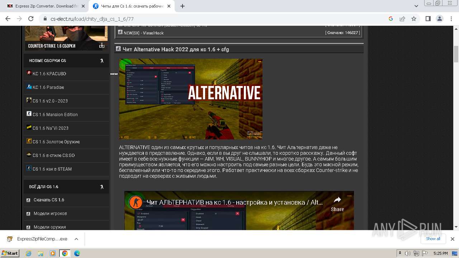Viewport: 459px width, 258px height.
Task: Open Counter-Strike 1.6 сборки banner
Action: (66, 38)
